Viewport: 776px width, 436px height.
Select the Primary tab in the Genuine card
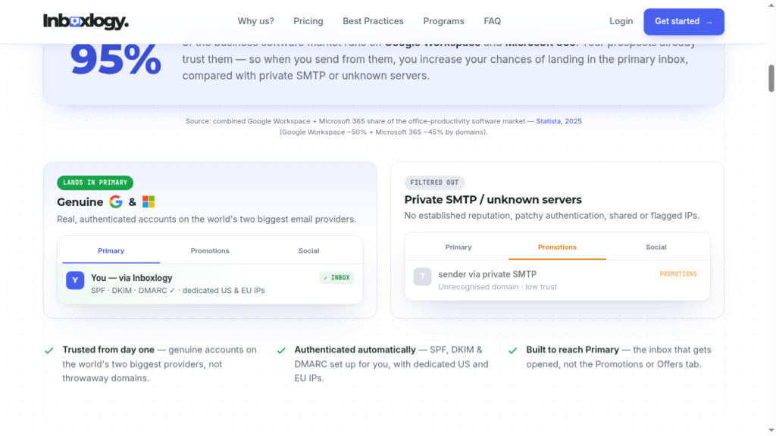pos(111,251)
